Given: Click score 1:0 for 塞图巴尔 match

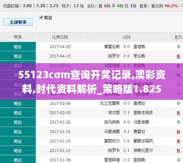Looking at the screenshot, I should pyautogui.click(x=126, y=141).
